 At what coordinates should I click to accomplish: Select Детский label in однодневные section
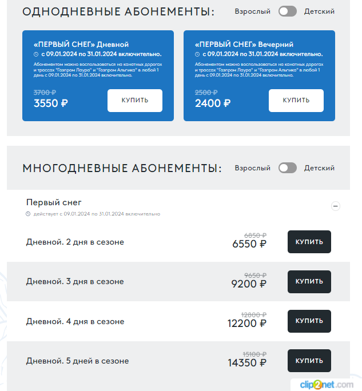[x=319, y=11]
